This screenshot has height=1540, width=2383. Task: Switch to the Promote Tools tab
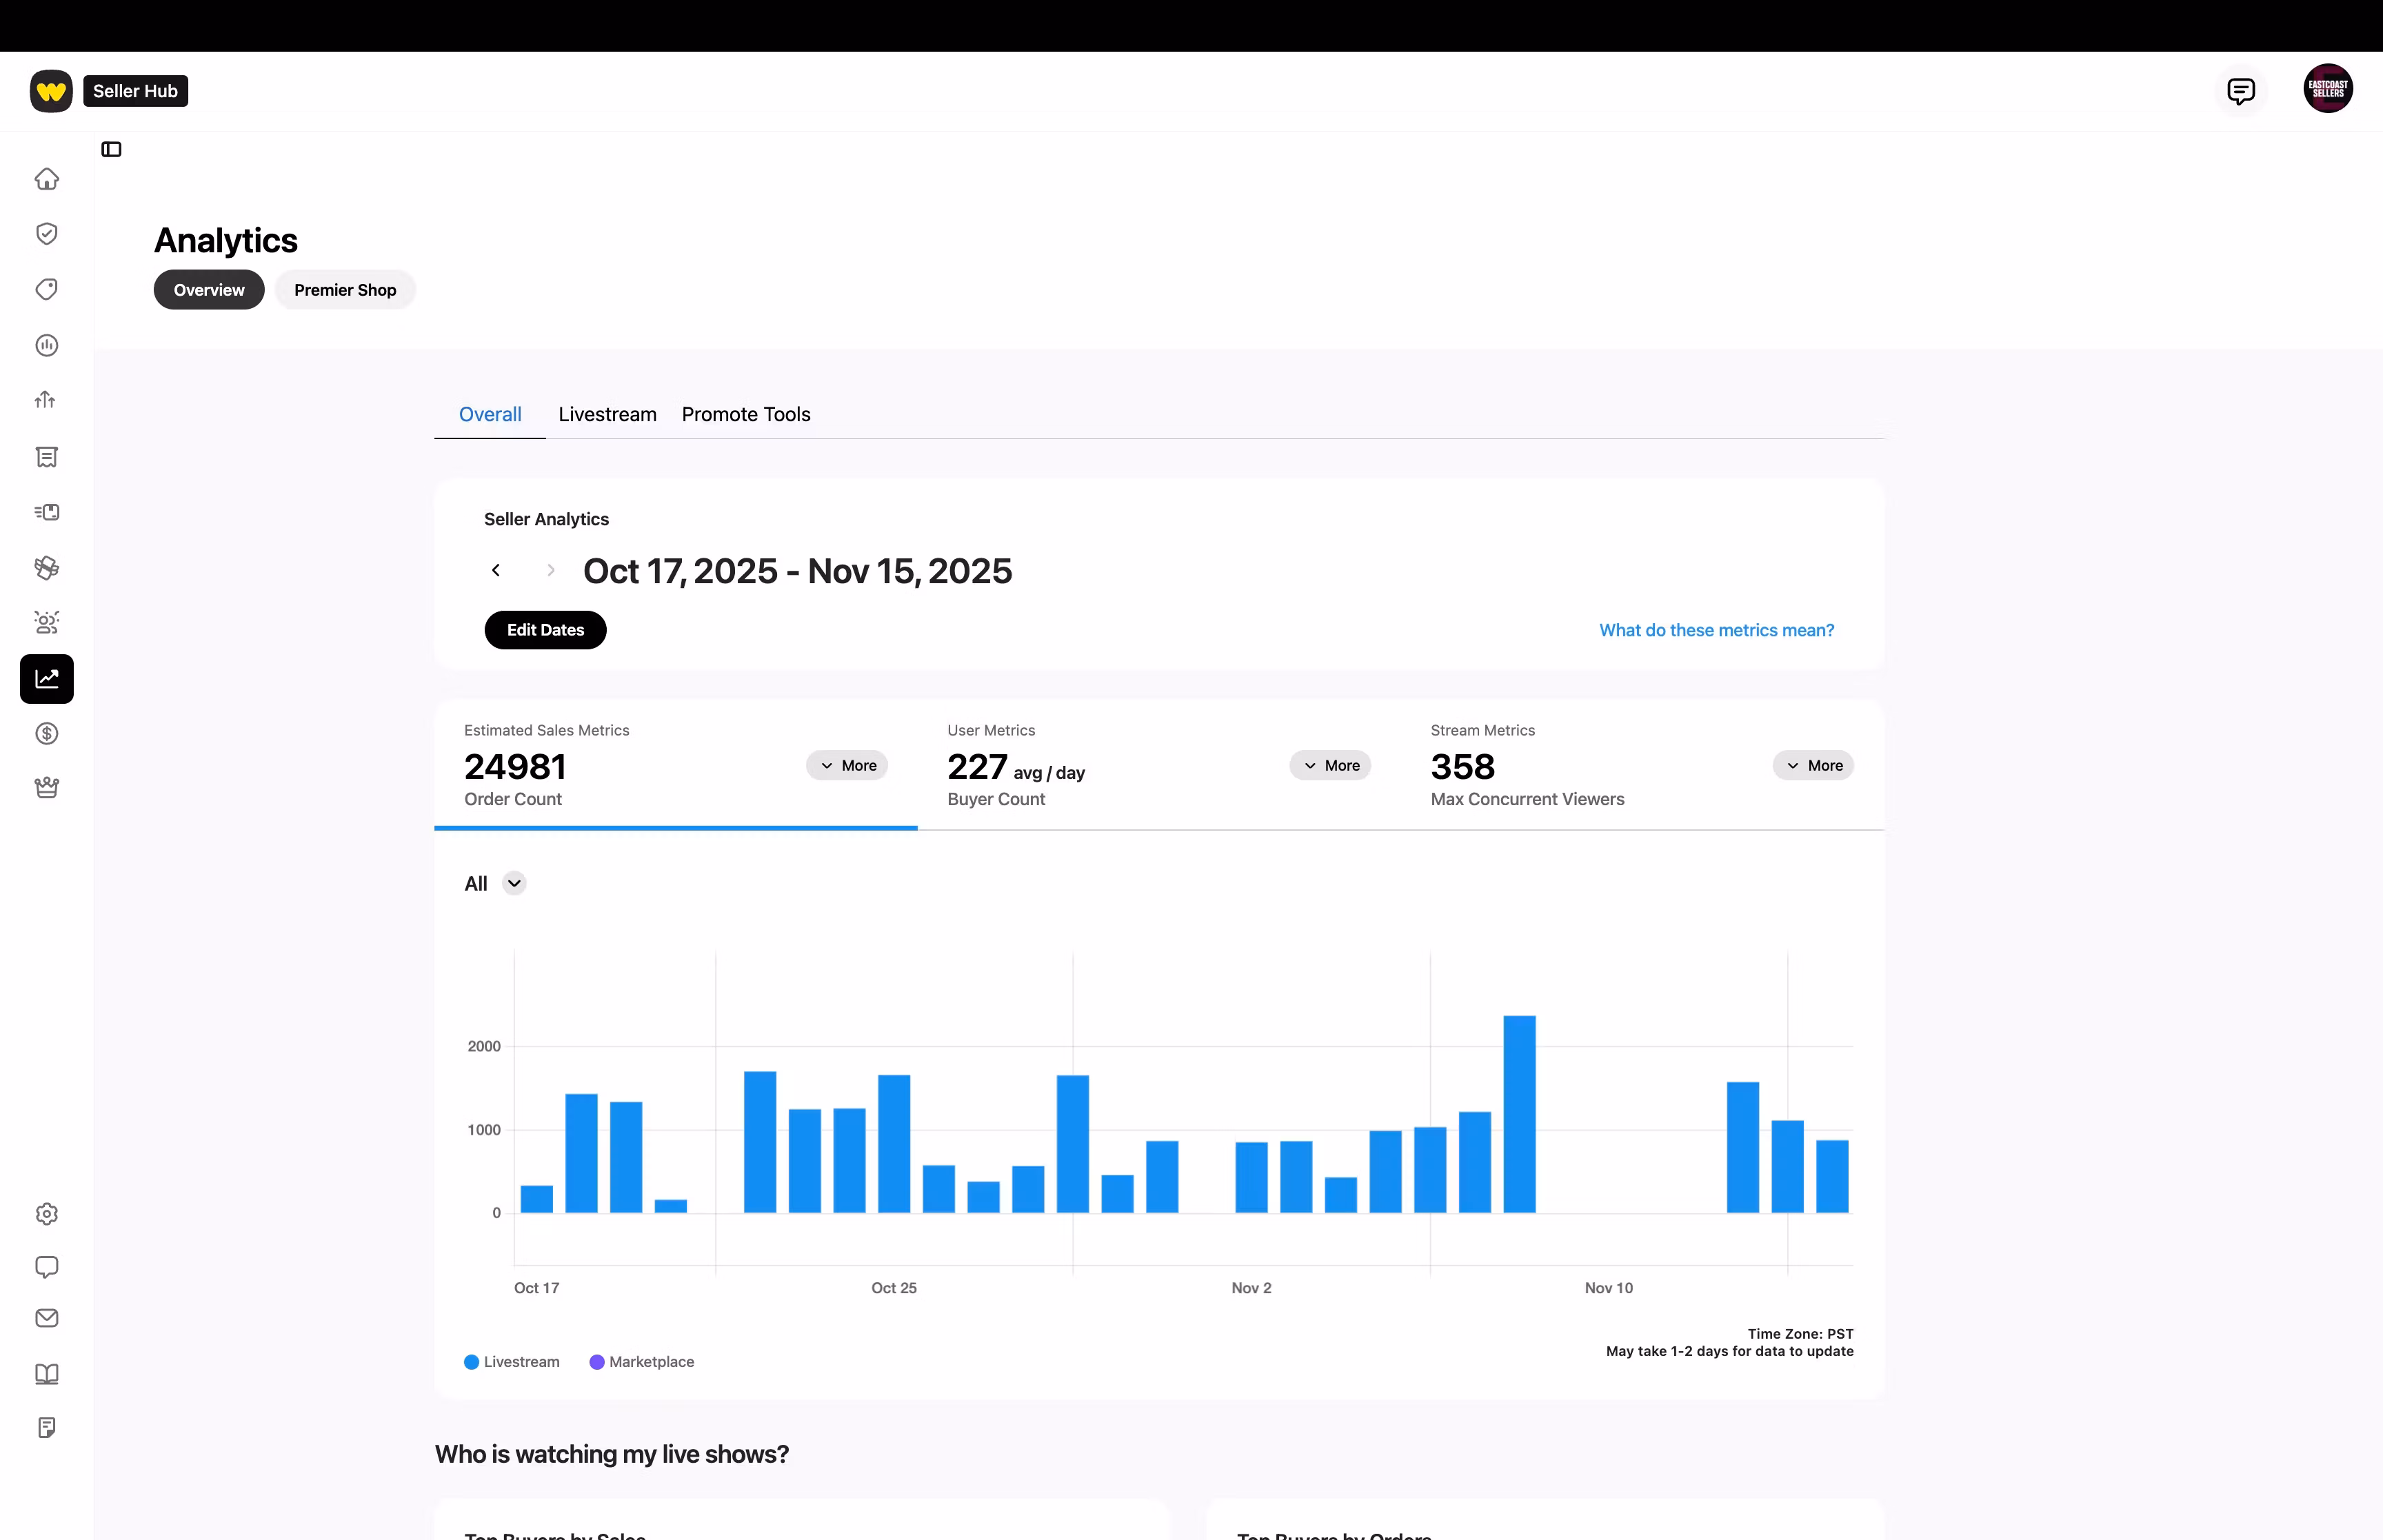[x=746, y=414]
